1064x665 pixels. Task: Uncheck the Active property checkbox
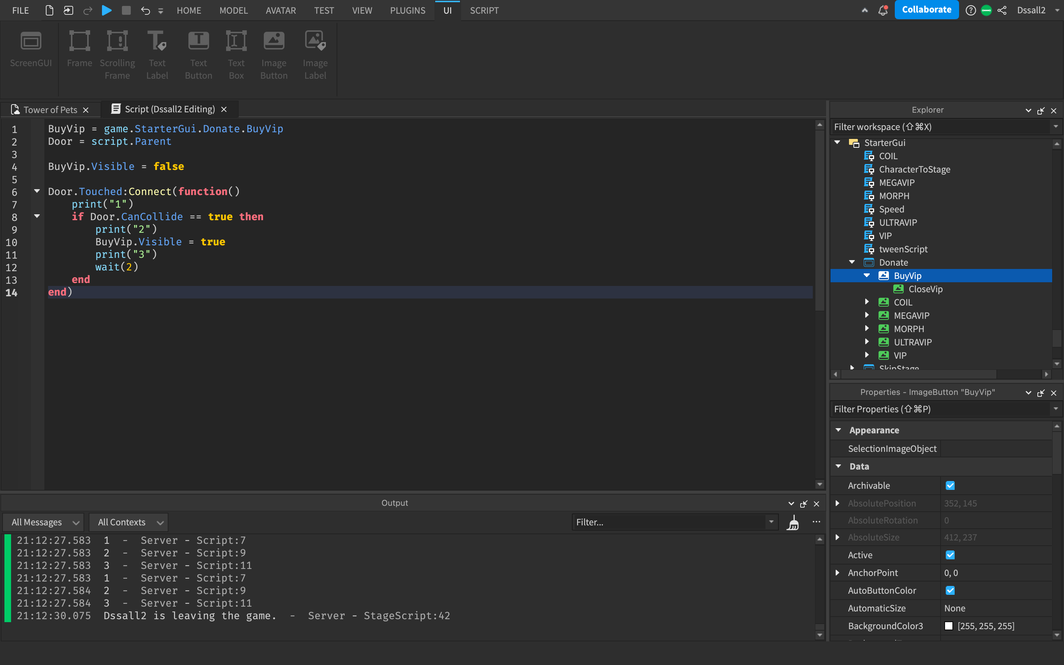click(950, 555)
